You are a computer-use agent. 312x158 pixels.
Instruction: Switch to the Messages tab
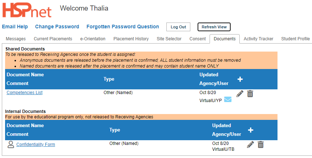point(16,39)
